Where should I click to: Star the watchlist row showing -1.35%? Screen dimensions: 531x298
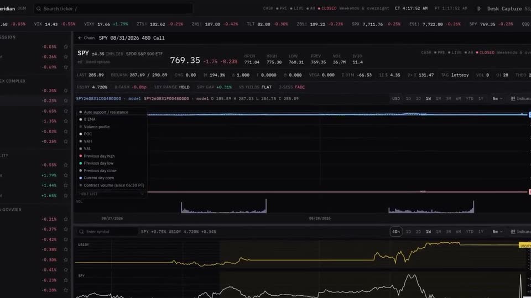[66, 121]
